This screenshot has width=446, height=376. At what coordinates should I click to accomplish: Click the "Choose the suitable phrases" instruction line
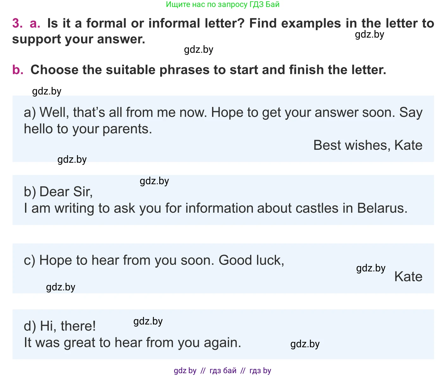tap(208, 70)
